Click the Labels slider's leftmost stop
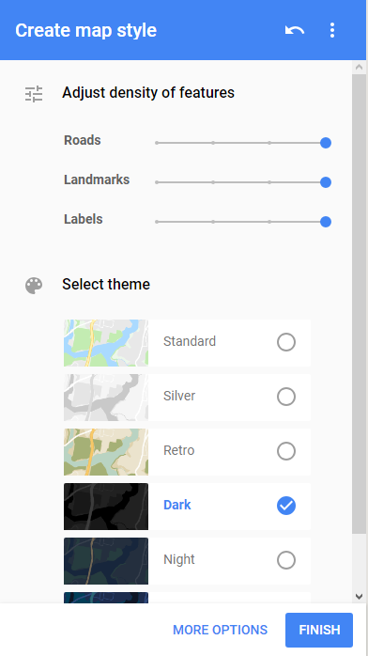 point(157,222)
